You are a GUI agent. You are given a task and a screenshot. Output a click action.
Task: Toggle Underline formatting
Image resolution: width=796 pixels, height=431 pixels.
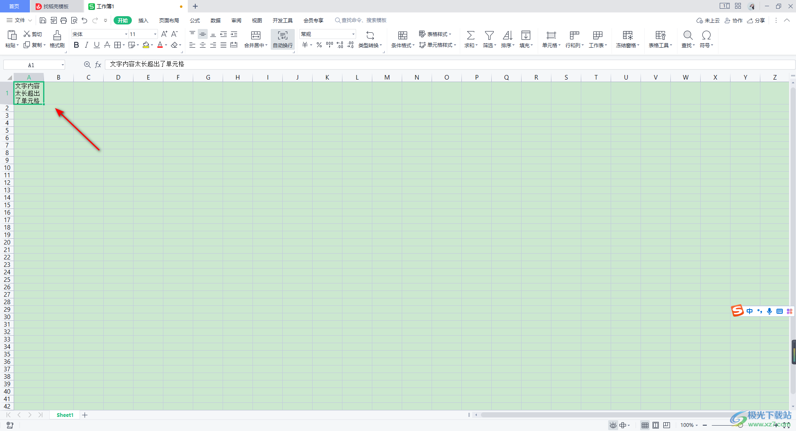pyautogui.click(x=97, y=45)
